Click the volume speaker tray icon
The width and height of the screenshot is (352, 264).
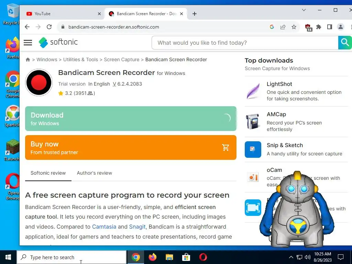[308, 257]
